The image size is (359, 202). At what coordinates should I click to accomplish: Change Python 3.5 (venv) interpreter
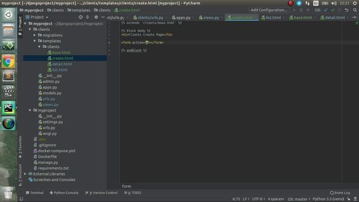point(328,199)
